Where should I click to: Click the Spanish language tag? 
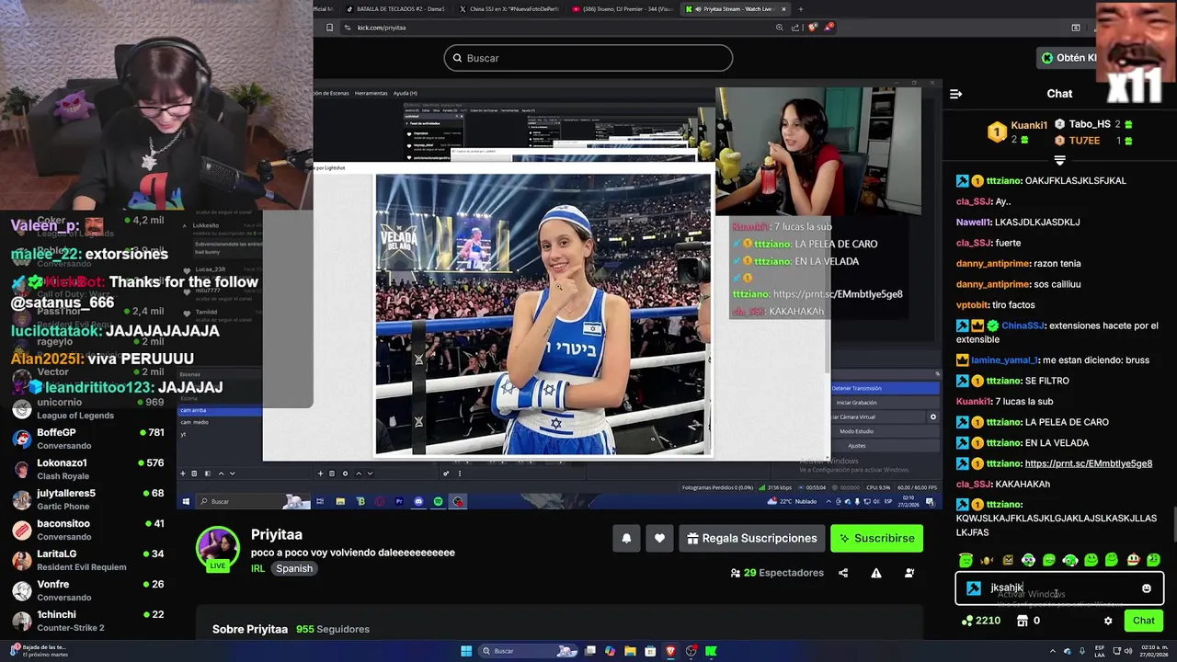294,568
